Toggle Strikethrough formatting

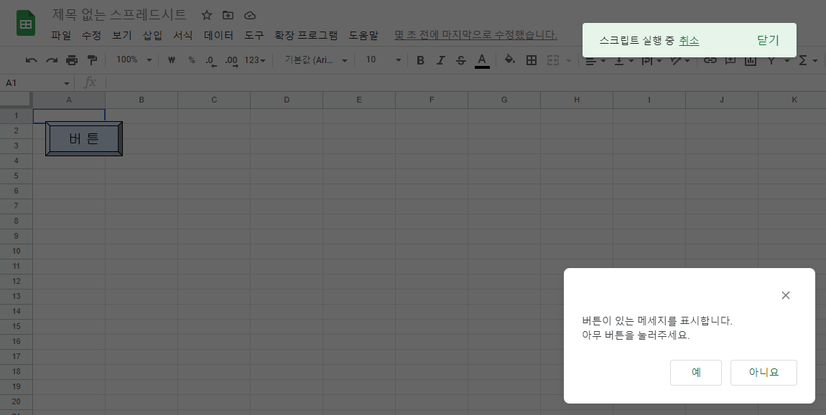[x=461, y=60]
